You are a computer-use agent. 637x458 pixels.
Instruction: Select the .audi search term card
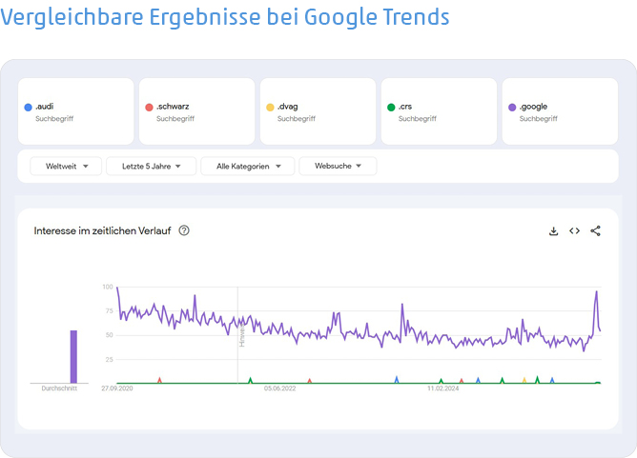75,111
